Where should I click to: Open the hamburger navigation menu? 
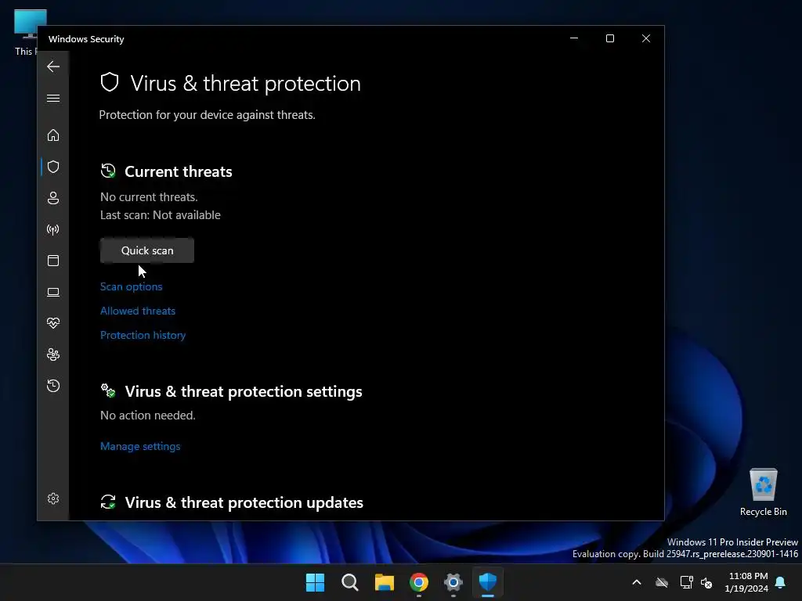53,98
